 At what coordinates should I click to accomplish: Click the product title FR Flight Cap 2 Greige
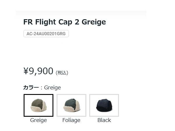[64, 22]
